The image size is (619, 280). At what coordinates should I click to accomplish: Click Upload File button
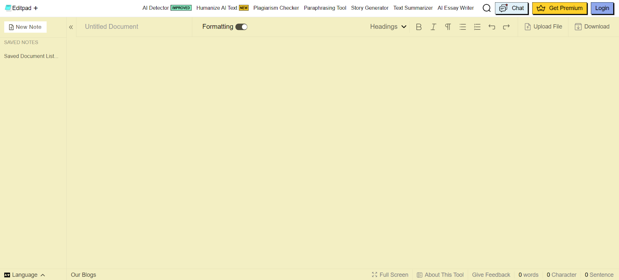point(543,27)
